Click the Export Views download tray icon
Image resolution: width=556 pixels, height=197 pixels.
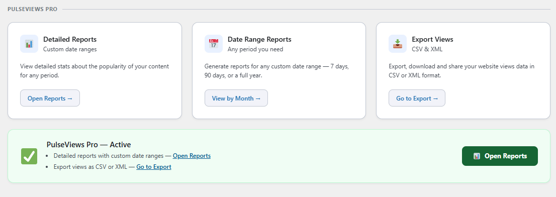point(398,44)
